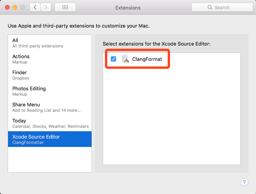Select the Photos Editing category

click(x=50, y=91)
